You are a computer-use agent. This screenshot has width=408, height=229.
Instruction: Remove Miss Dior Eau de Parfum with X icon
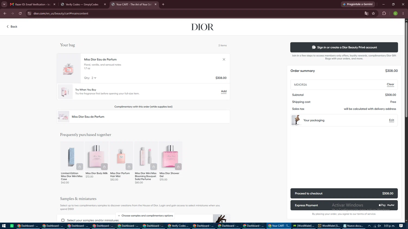point(224,59)
